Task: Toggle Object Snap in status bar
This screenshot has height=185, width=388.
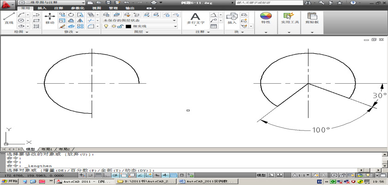Action: coord(123,175)
